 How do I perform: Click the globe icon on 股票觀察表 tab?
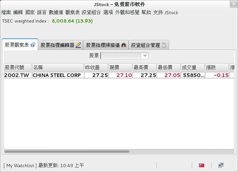click(33, 45)
